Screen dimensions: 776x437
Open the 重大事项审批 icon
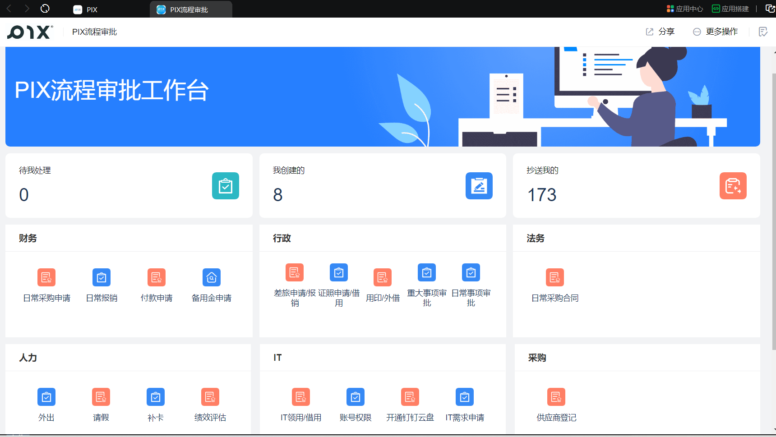pos(427,272)
